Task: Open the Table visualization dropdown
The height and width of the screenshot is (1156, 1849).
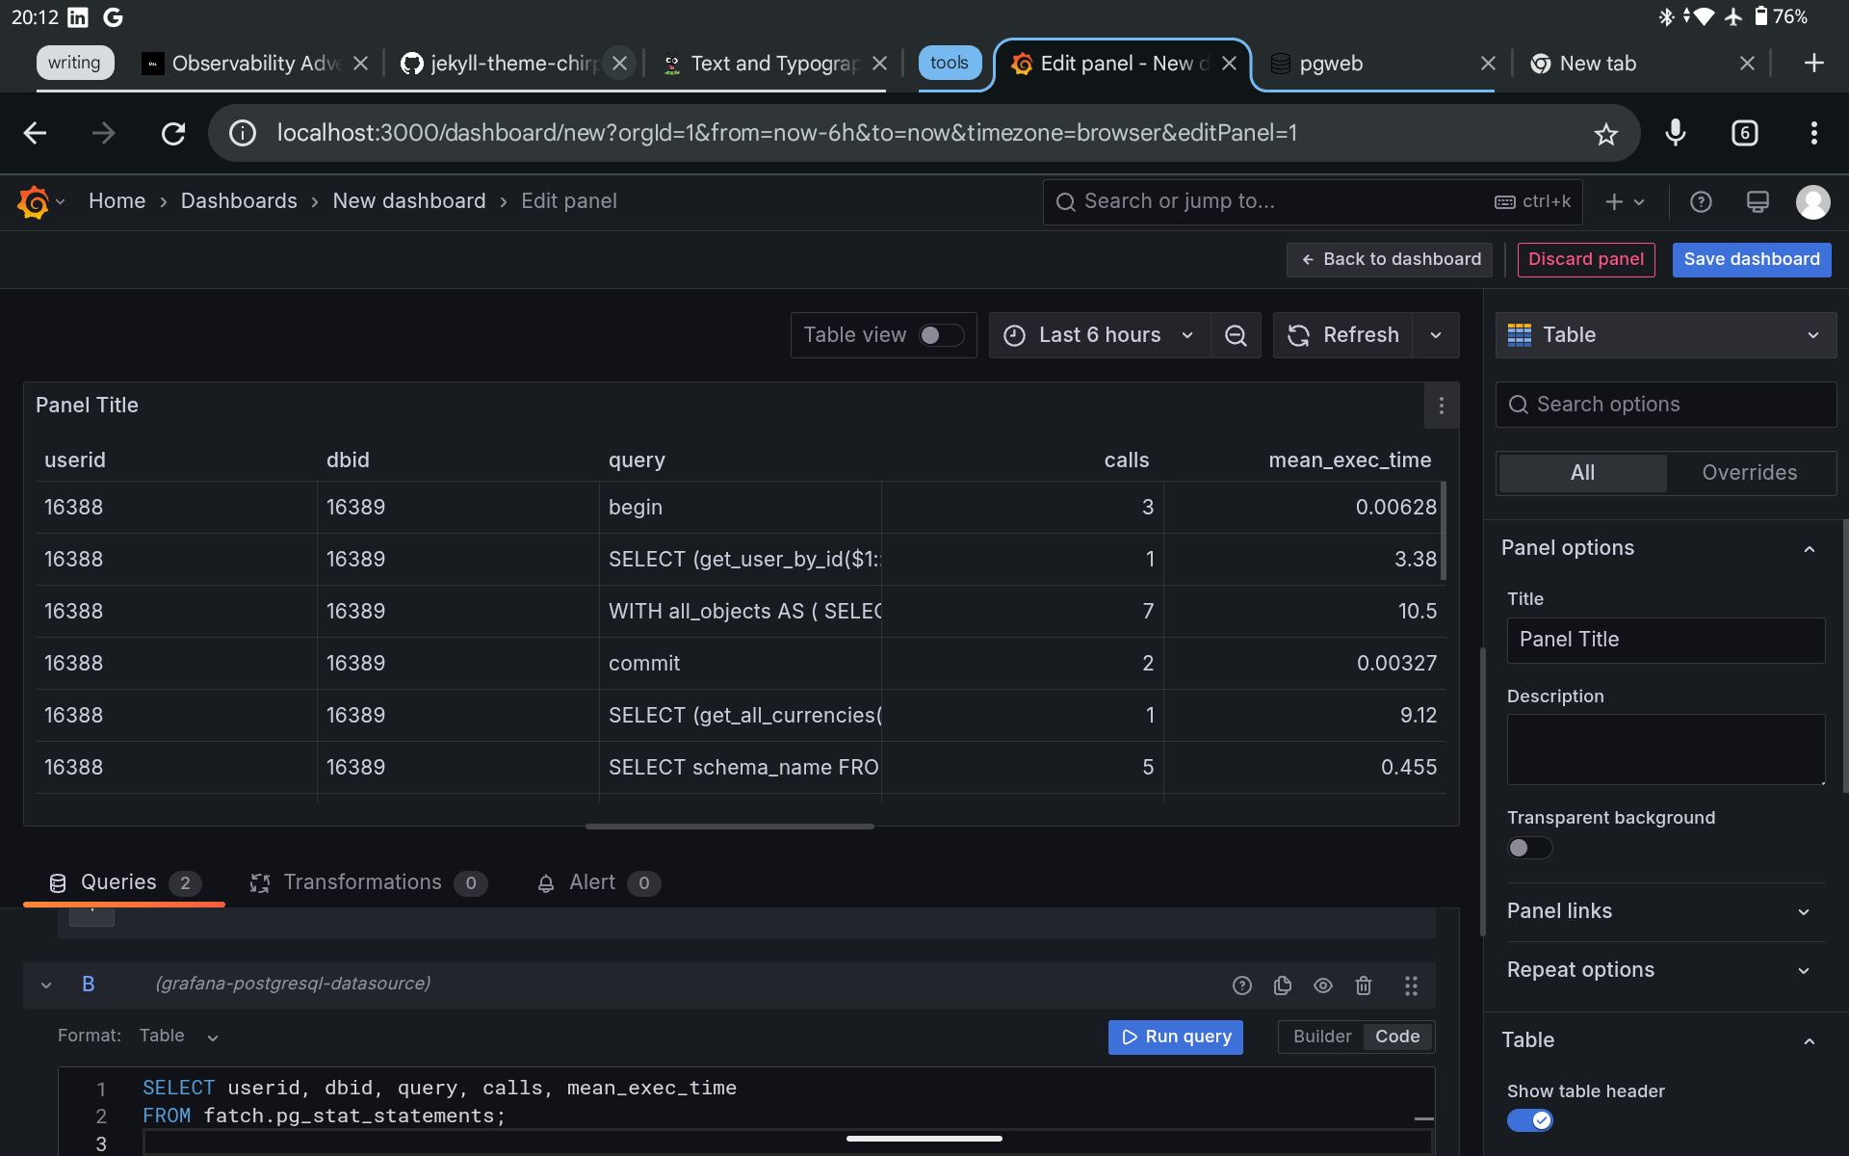Action: (x=1665, y=334)
